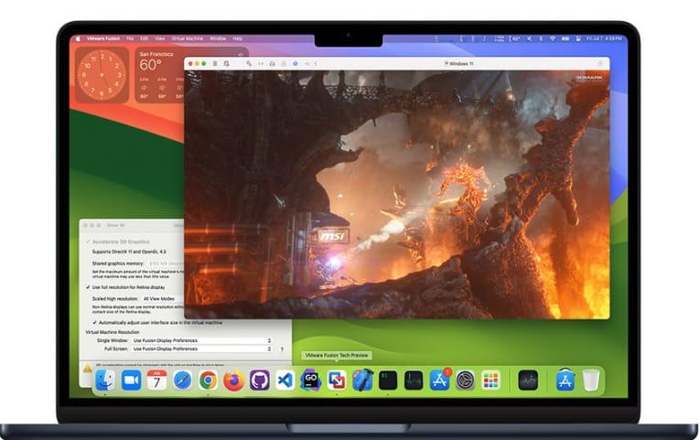Image resolution: width=700 pixels, height=440 pixels.
Task: Open the VMware Fusion menu
Action: point(103,38)
